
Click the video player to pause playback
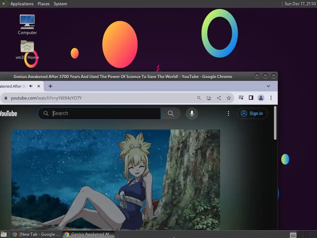116,180
